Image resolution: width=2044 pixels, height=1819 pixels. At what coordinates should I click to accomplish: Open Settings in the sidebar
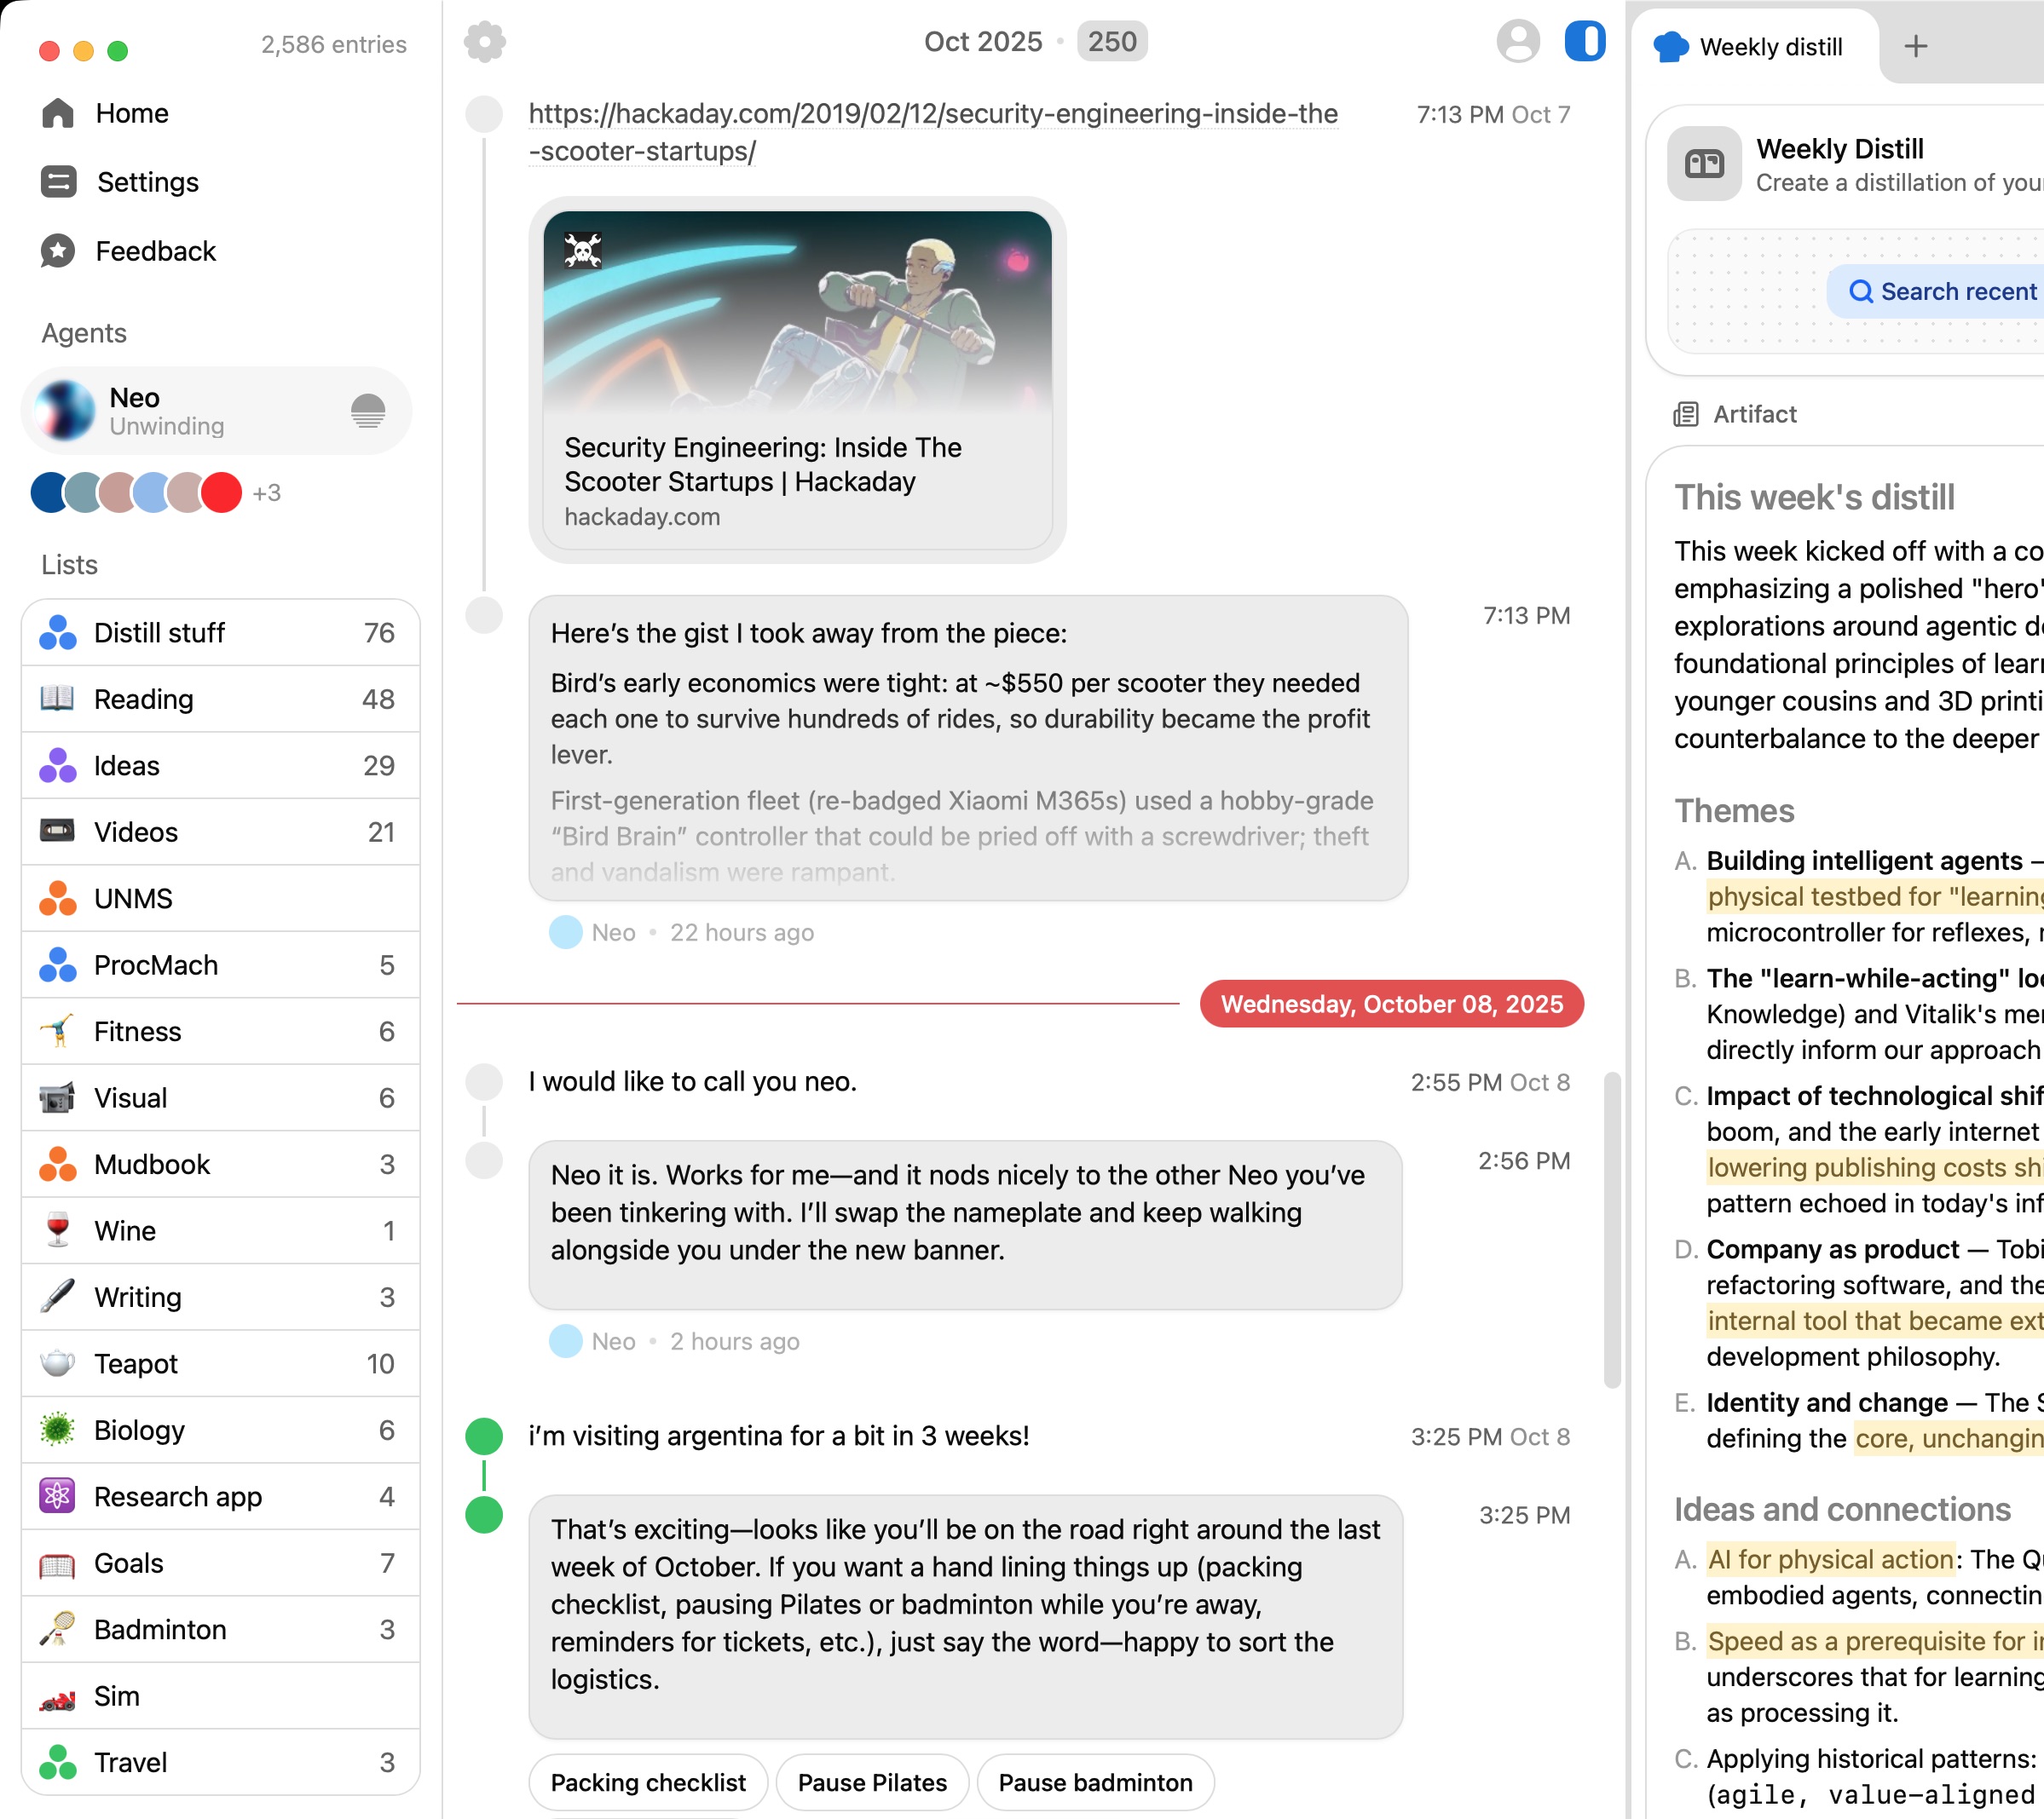[147, 182]
